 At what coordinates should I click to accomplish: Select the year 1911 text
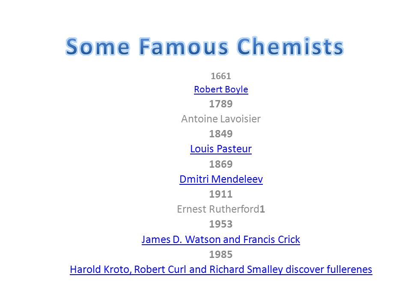tap(221, 194)
